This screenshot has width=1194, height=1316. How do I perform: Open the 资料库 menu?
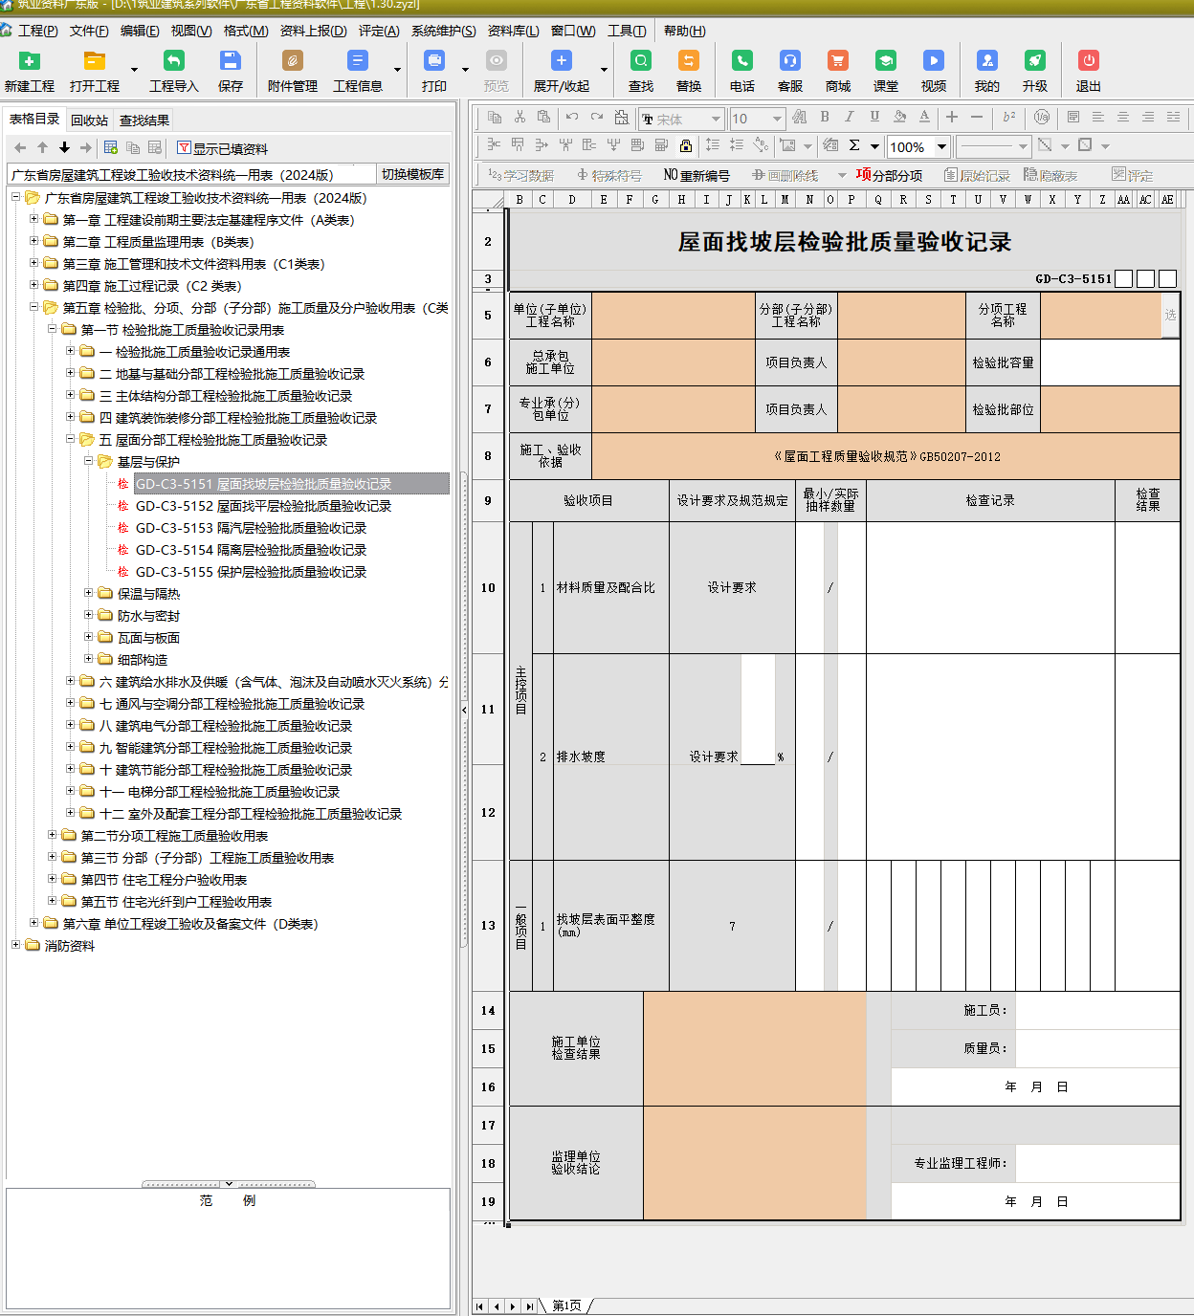[513, 31]
